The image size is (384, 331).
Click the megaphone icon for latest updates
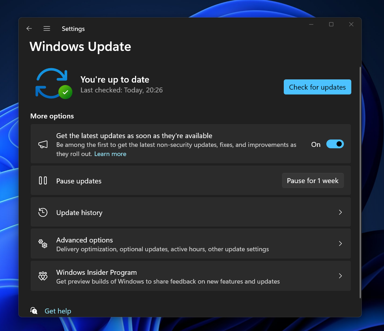[43, 144]
